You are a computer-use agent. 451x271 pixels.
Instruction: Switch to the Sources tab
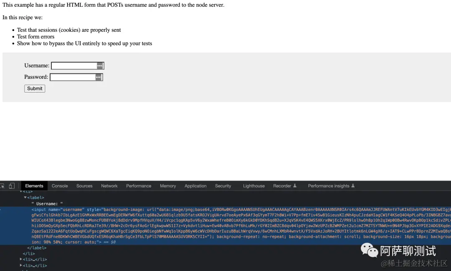coord(84,186)
